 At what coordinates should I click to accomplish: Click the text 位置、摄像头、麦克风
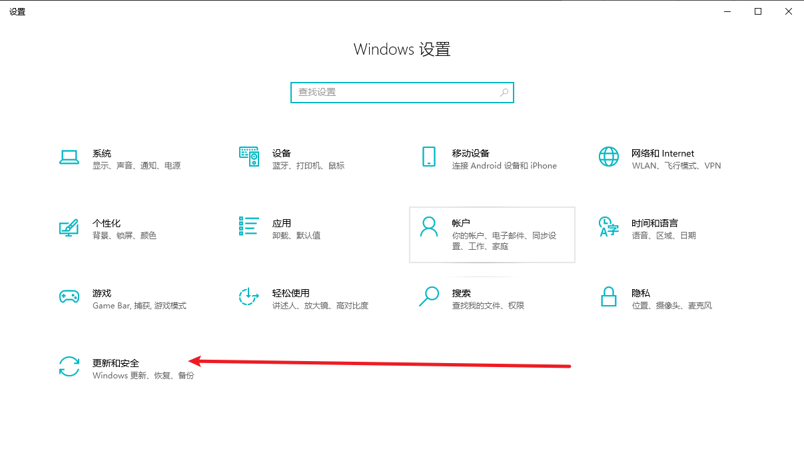(x=672, y=306)
